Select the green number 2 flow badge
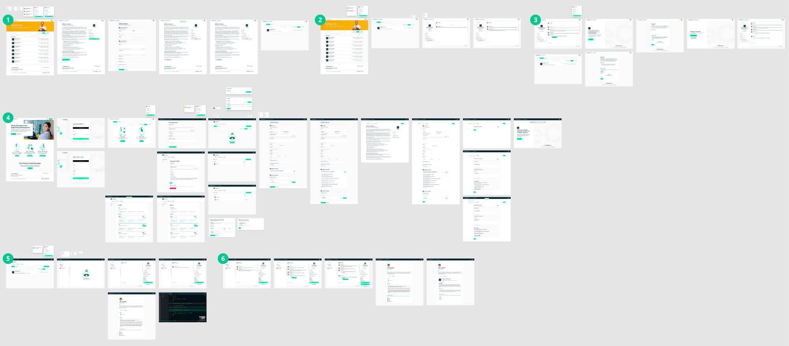Image resolution: width=789 pixels, height=346 pixels. tap(320, 20)
